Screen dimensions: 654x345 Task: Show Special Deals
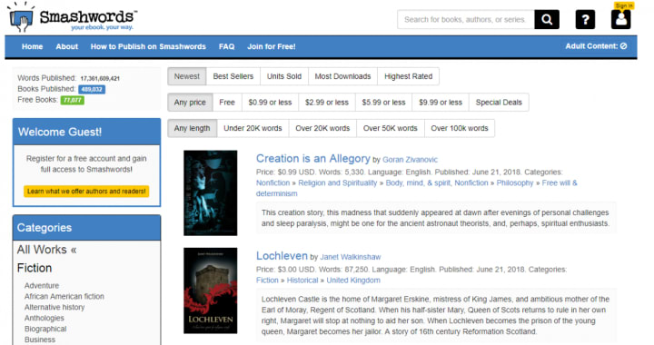499,102
